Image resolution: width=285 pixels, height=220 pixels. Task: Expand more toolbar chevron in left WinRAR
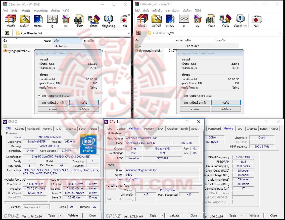click(129, 15)
